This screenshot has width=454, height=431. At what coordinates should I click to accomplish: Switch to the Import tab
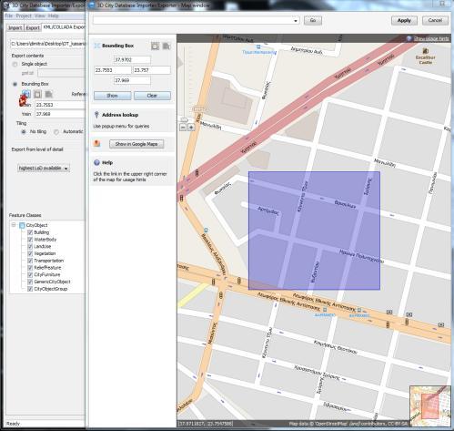click(x=15, y=28)
